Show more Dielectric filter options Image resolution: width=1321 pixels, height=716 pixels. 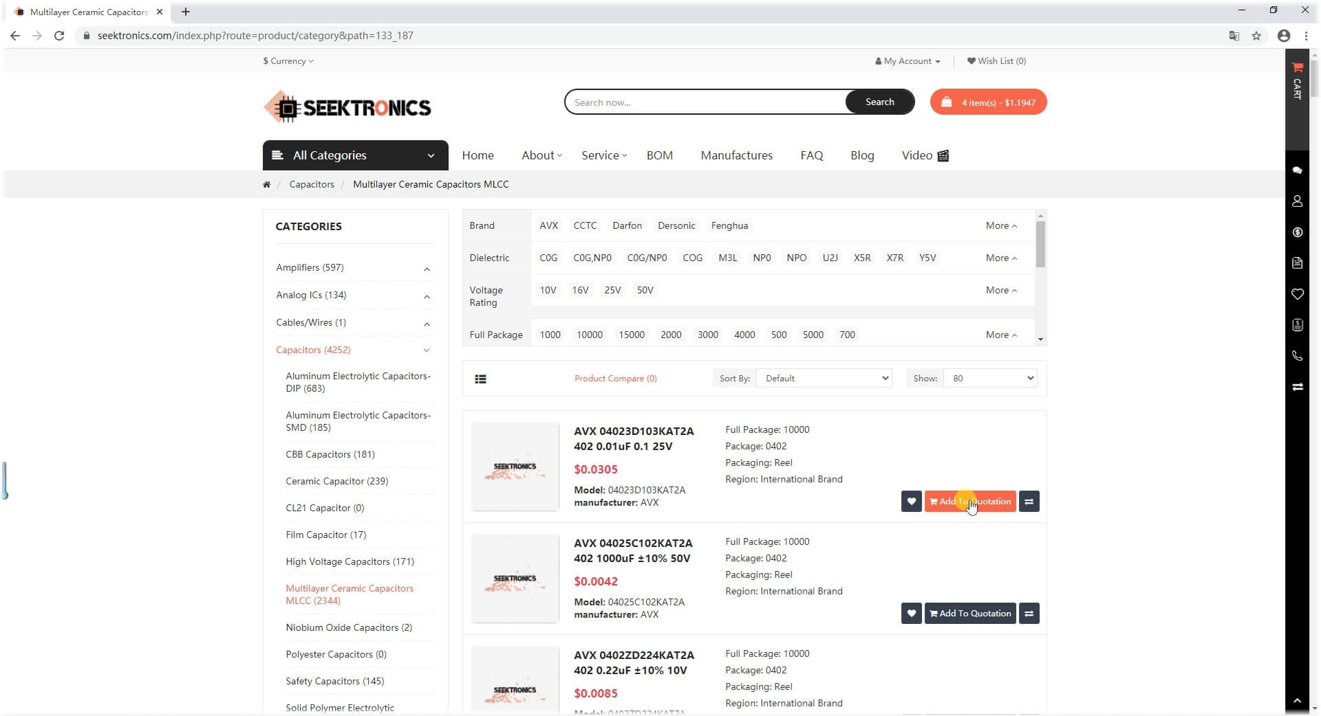[x=1001, y=258]
